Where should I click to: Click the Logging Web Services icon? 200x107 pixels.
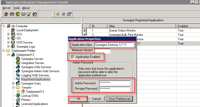pos(18,75)
